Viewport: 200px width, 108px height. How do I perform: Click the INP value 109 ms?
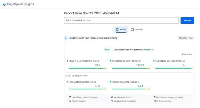point(140,65)
